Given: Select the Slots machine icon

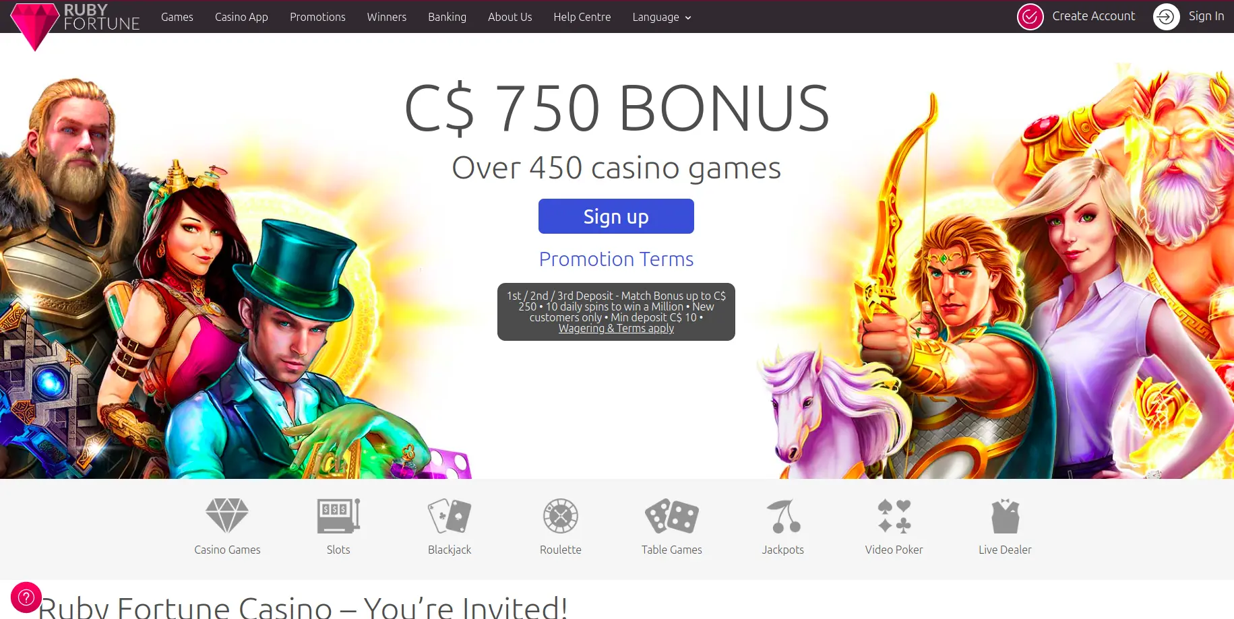Looking at the screenshot, I should [x=338, y=516].
